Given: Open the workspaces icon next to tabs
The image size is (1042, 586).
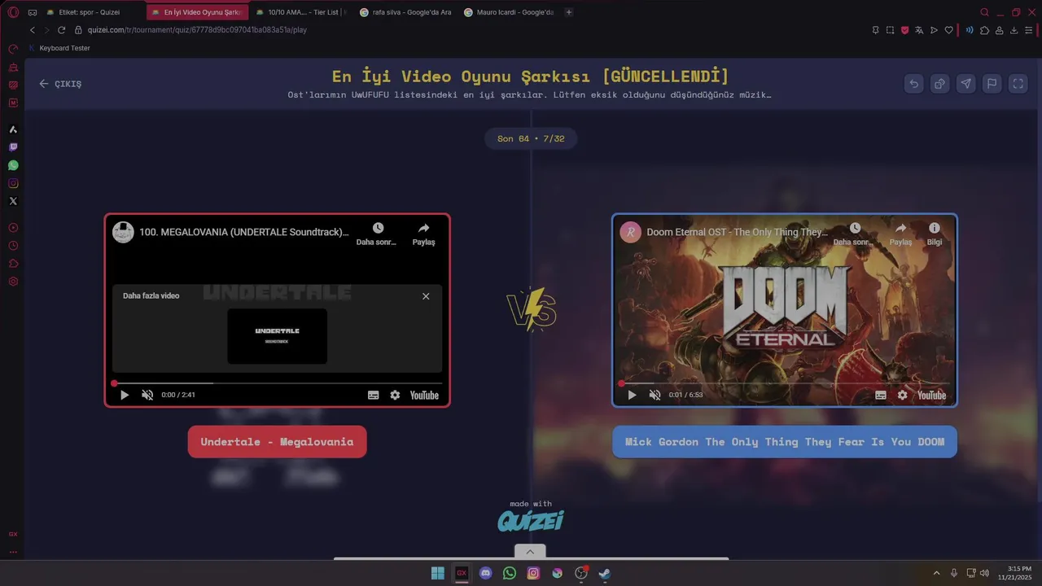Looking at the screenshot, I should pos(33,12).
